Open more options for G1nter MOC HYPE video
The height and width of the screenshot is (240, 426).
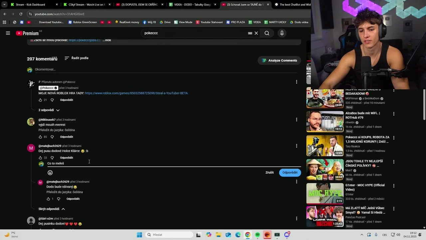tap(394, 186)
